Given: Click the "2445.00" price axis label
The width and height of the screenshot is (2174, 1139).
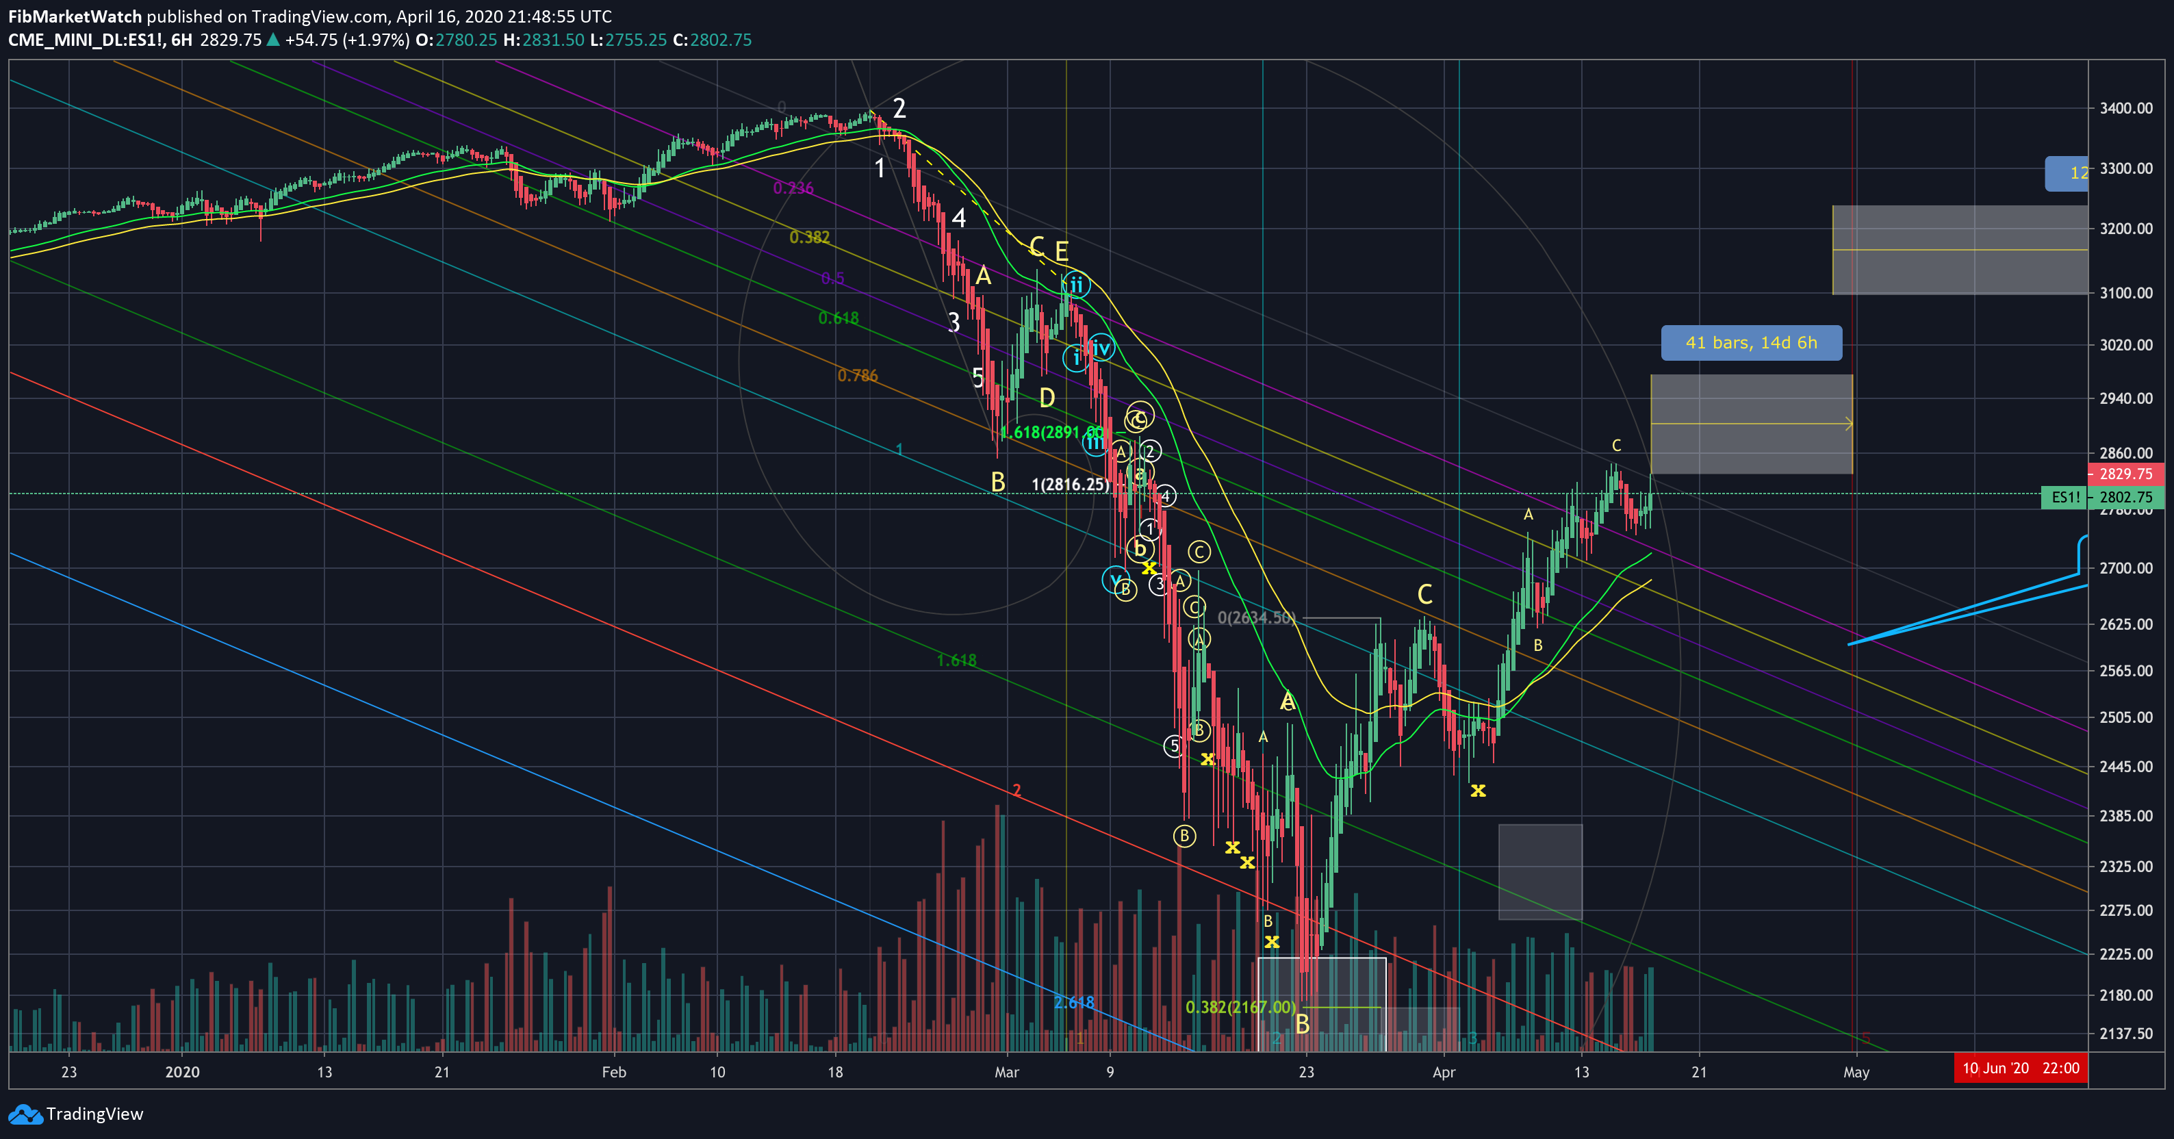Looking at the screenshot, I should click(x=2126, y=767).
